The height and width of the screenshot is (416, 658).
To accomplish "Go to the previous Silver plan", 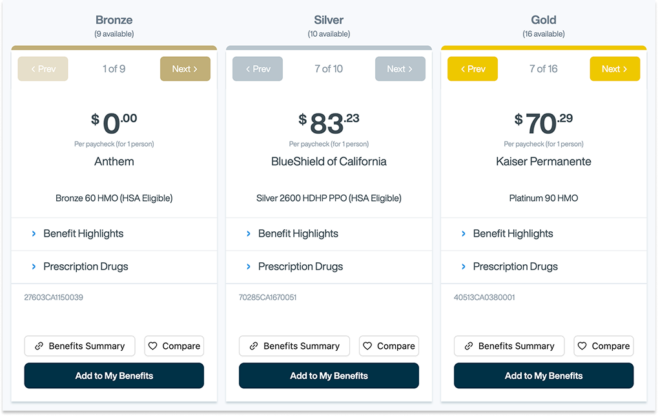I will pos(258,69).
